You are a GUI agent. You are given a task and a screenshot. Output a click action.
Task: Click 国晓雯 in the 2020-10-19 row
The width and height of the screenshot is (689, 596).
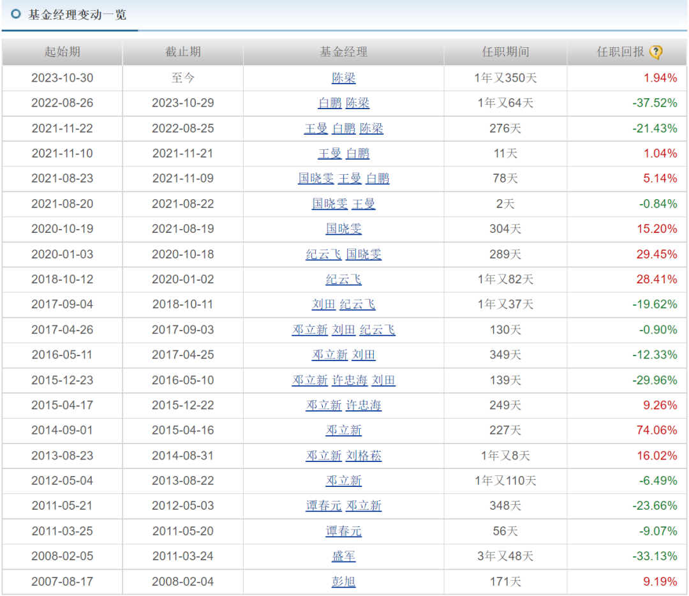click(x=344, y=228)
